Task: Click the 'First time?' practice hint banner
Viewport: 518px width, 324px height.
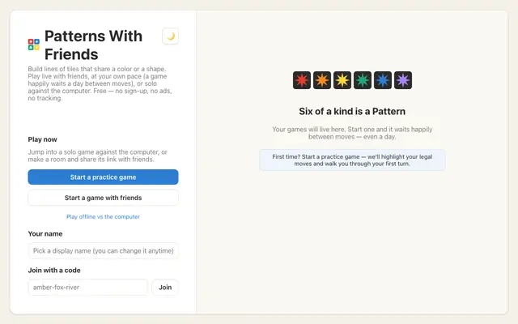Action: [352, 160]
